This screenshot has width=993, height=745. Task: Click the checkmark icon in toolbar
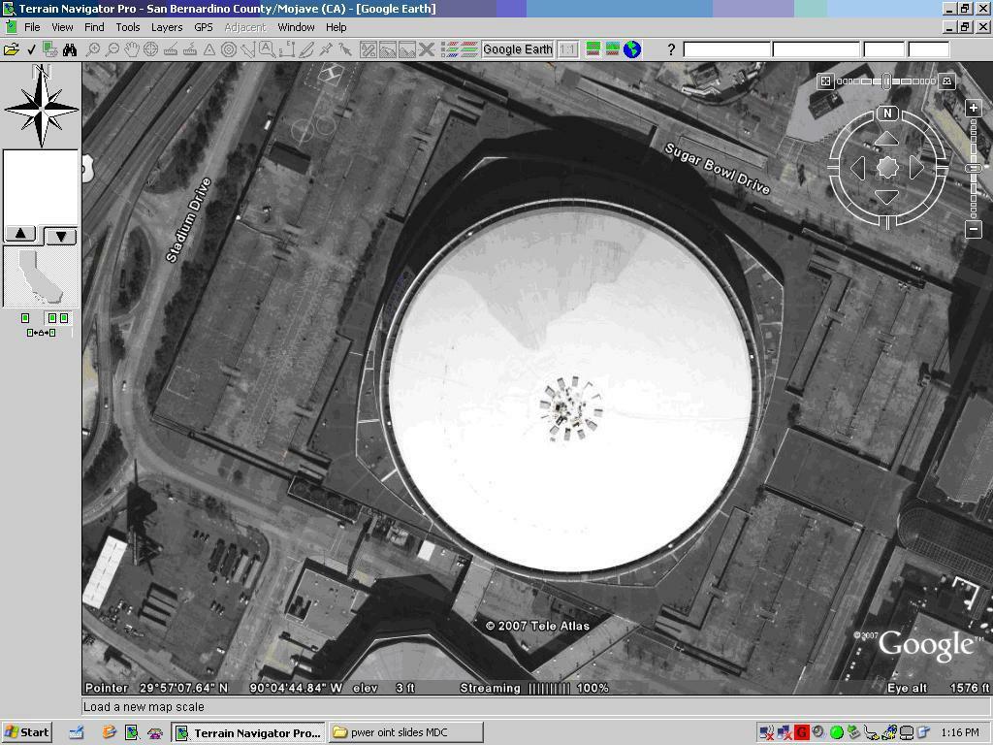click(31, 49)
